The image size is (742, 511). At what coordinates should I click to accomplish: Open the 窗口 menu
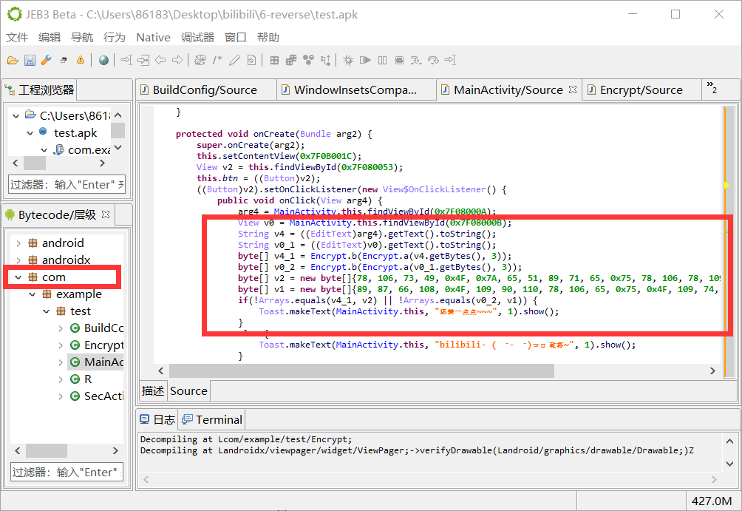236,38
